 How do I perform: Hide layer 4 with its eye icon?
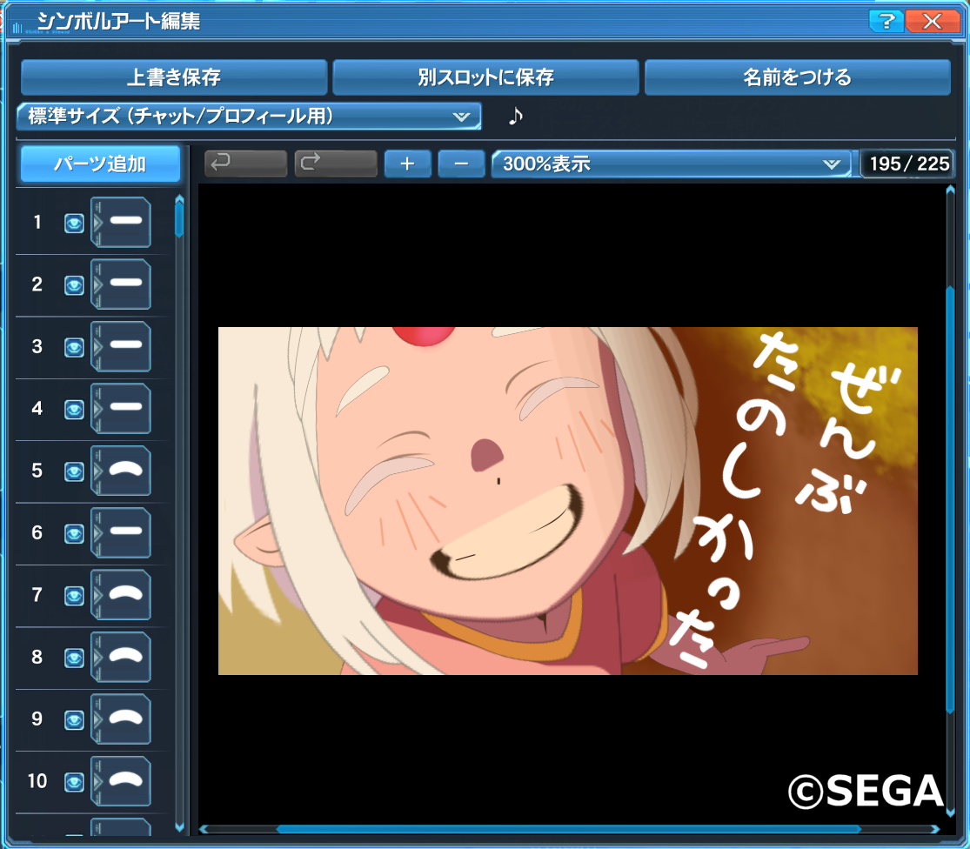pos(74,410)
